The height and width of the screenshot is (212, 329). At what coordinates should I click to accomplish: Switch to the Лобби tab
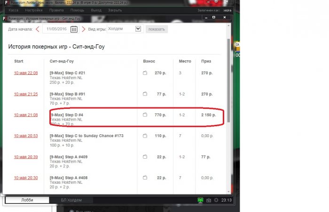coord(27,200)
